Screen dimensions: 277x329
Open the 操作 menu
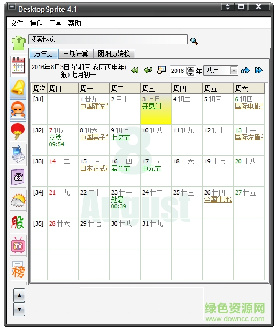tap(36, 23)
